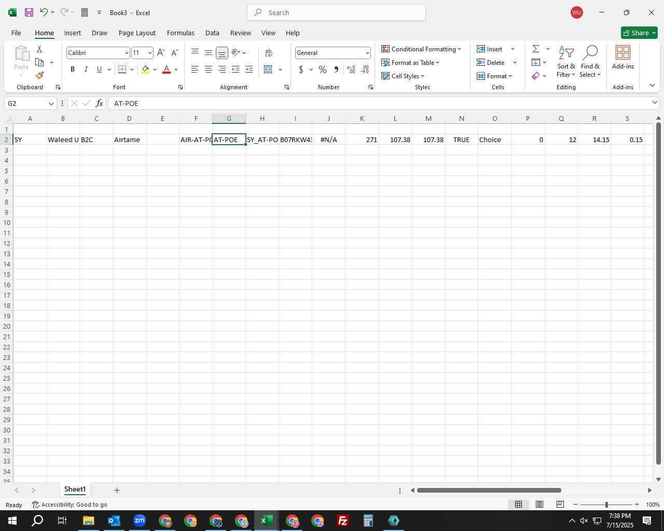Viewport: 664px width, 531px height.
Task: Click the horizontal scrollbar thumb
Action: coord(489,490)
